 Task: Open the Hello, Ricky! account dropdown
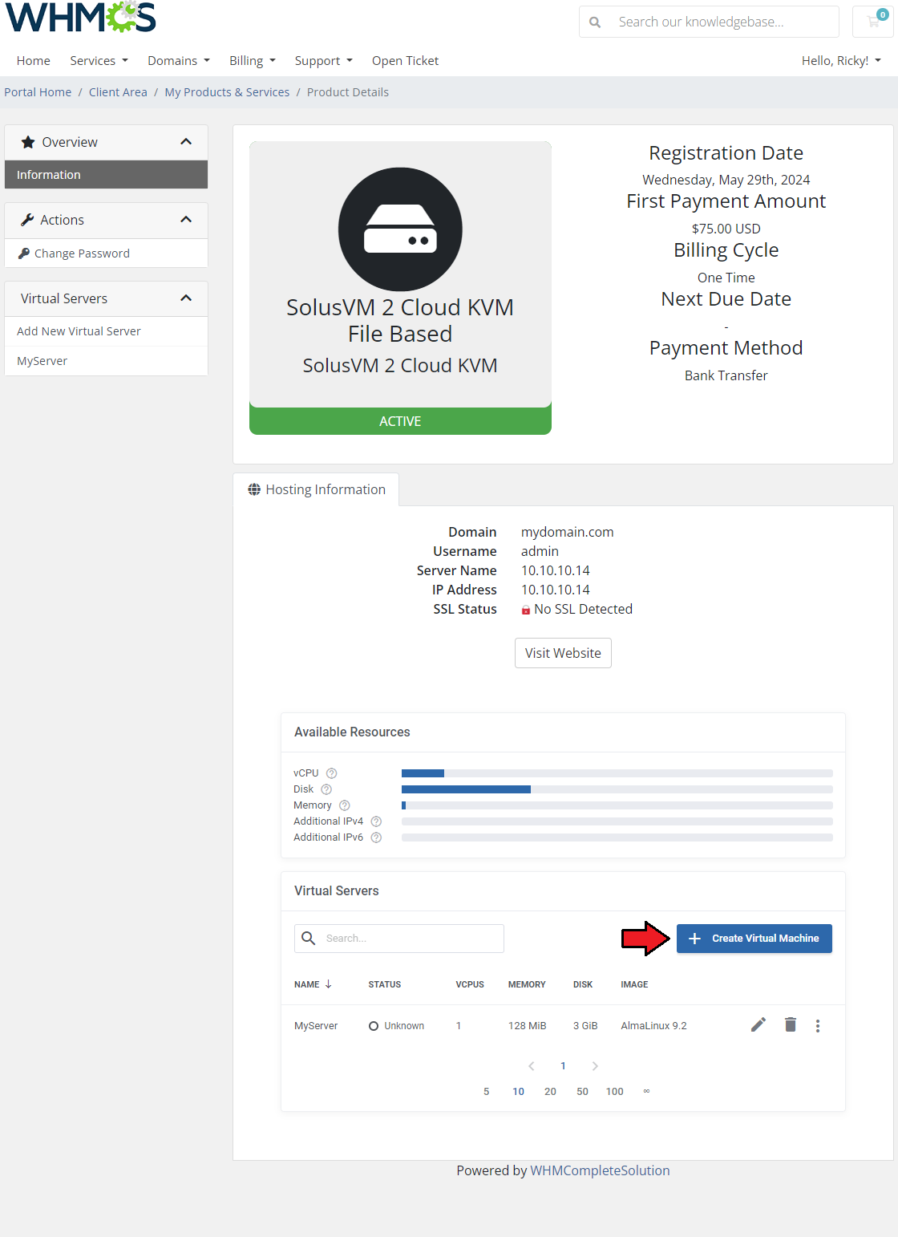click(841, 61)
